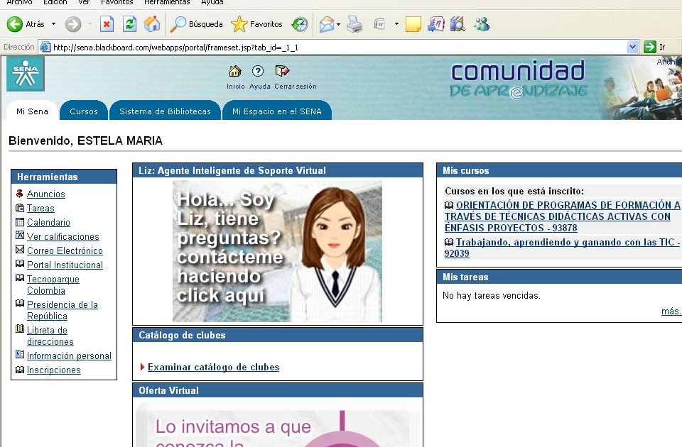682x447 pixels.
Task: Click the grey forward arrow button
Action: pyautogui.click(x=73, y=24)
